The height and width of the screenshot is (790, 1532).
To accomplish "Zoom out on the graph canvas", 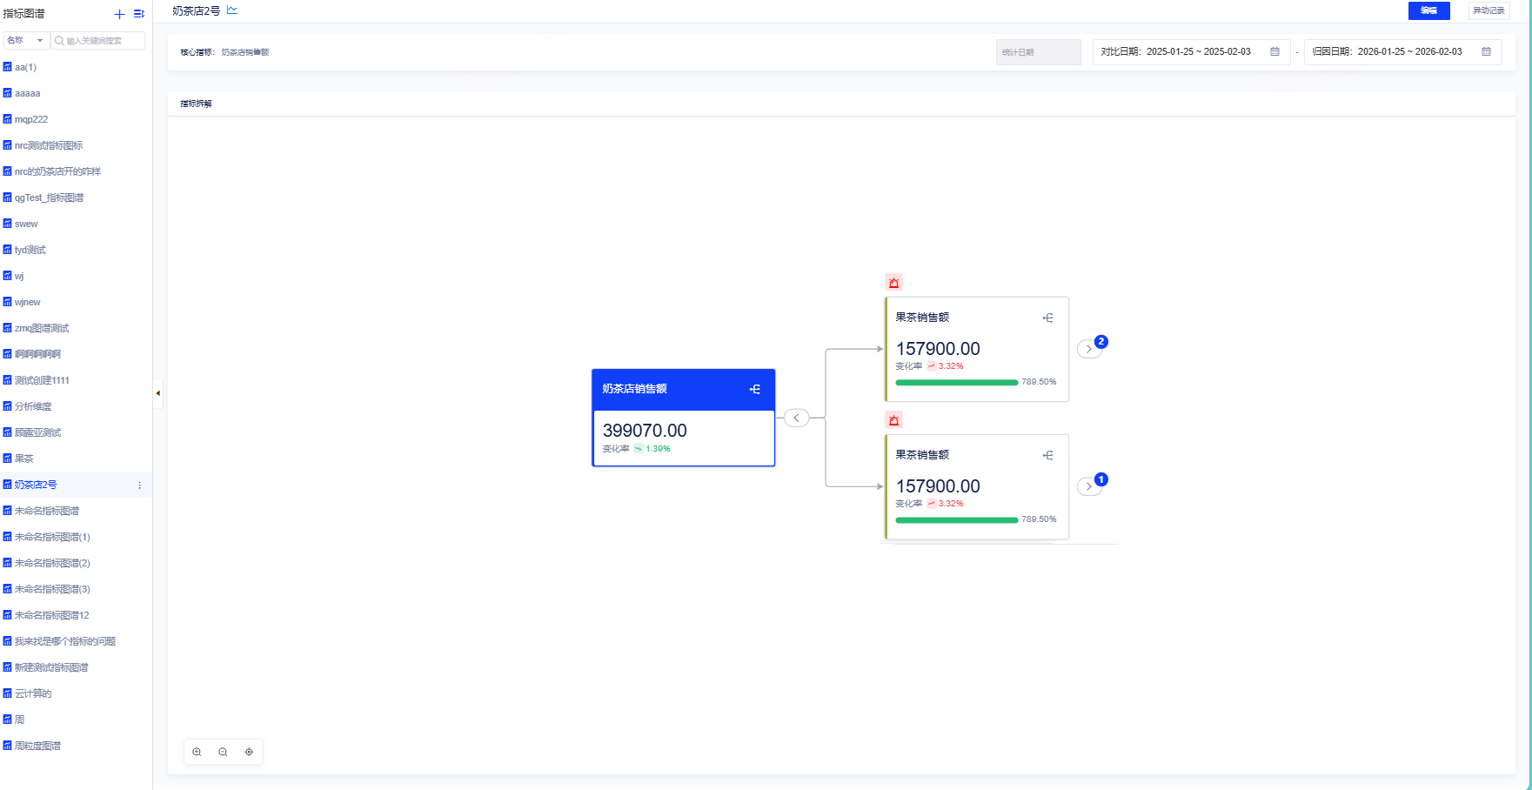I will tap(224, 752).
